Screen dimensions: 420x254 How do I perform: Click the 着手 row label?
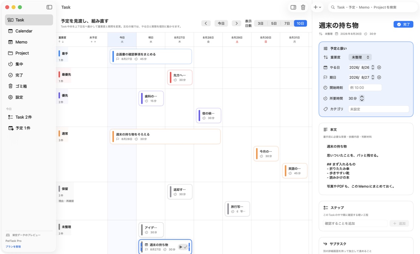click(65, 53)
